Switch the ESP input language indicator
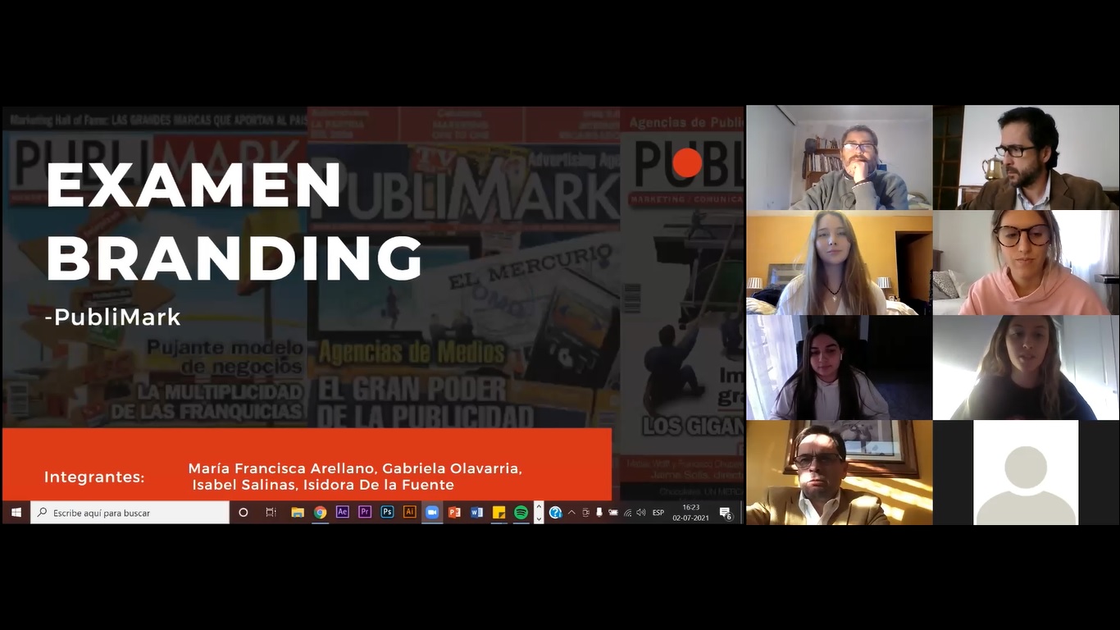 click(x=658, y=513)
